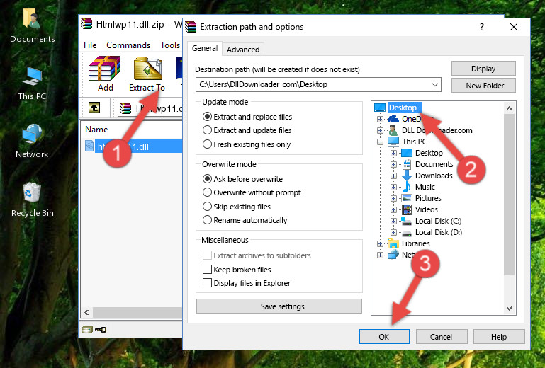Click the tree scrollbar up arrow
545x368 pixels.
pyautogui.click(x=509, y=108)
